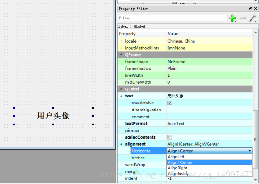Choose AlignLeft from the dropdown
The image size is (259, 184).
coord(209,157)
